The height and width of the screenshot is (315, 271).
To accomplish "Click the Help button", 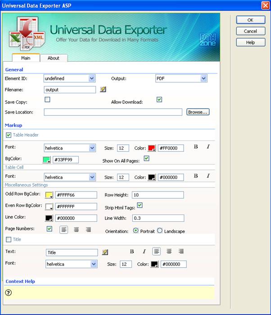I will (251, 42).
